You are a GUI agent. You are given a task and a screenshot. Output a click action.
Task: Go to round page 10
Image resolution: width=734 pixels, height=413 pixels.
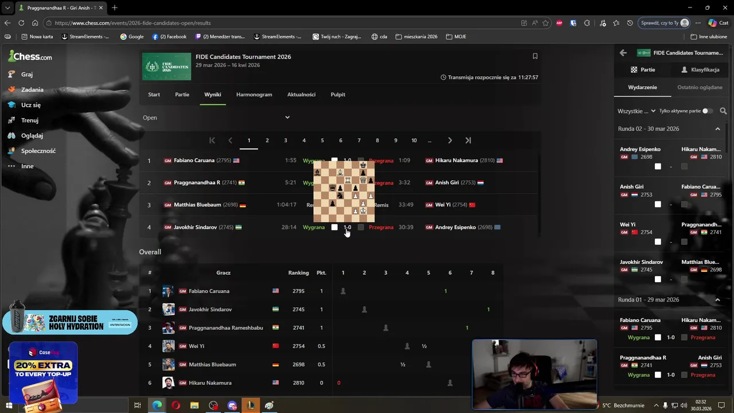[414, 141]
